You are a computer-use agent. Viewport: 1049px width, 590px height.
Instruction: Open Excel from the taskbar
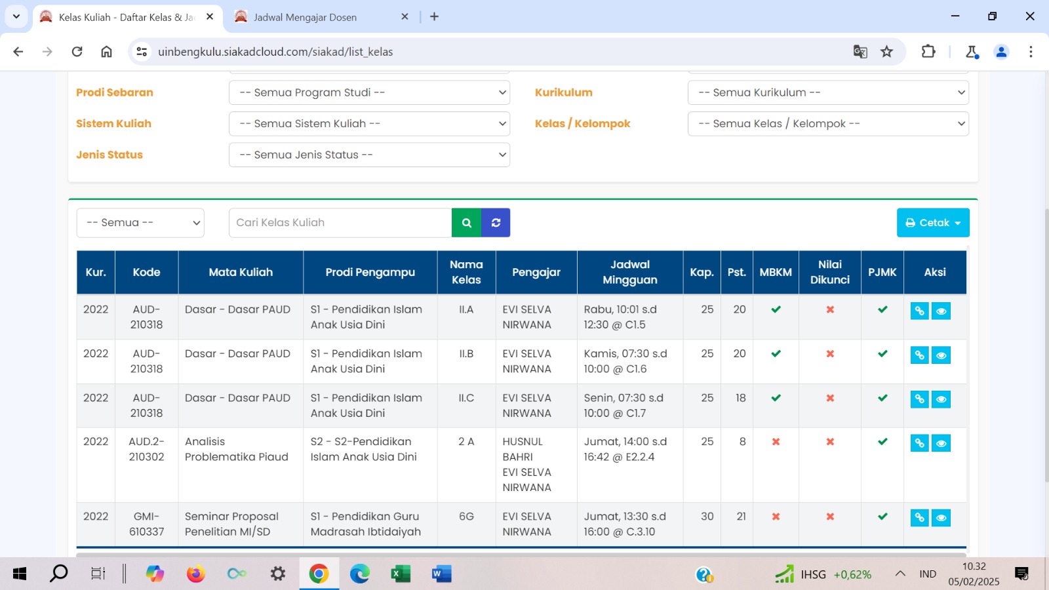point(401,574)
